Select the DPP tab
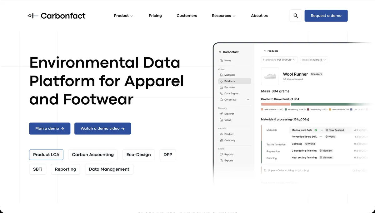Screen dimensions: 375x213 coord(168,155)
